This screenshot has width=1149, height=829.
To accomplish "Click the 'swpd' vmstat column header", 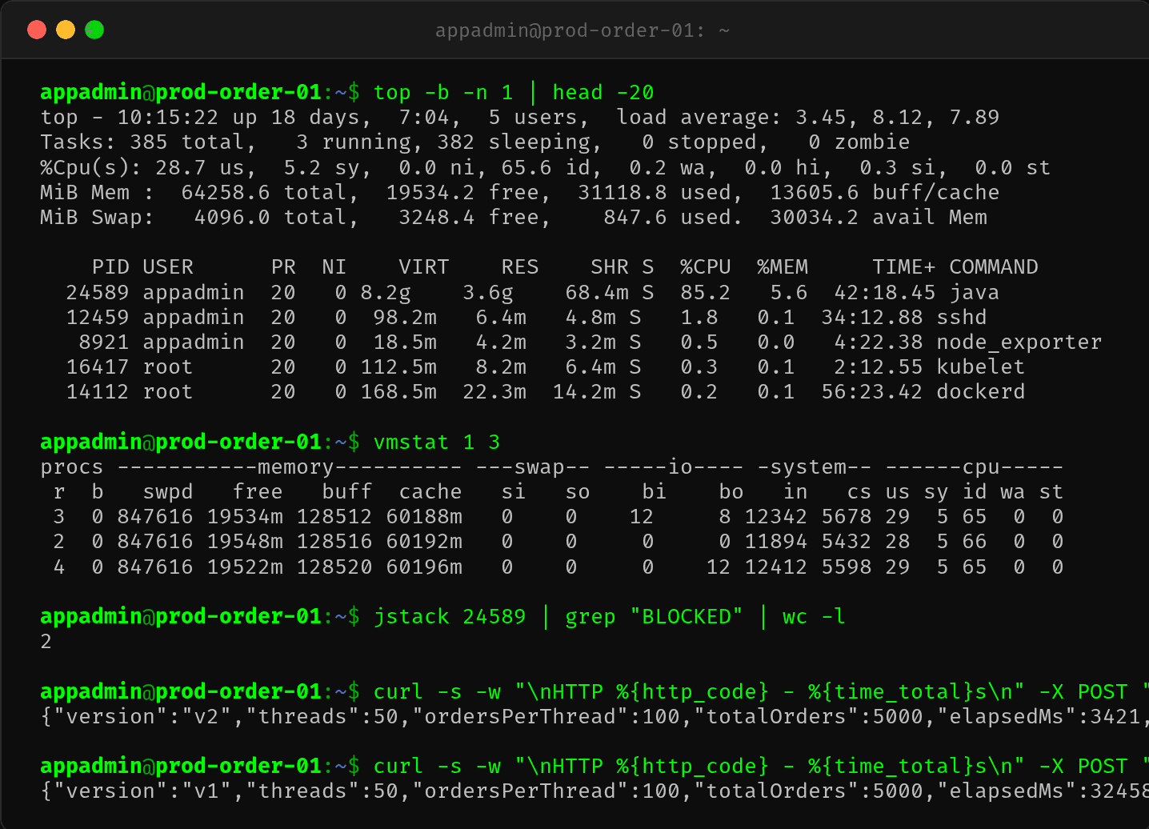I will click(x=168, y=492).
